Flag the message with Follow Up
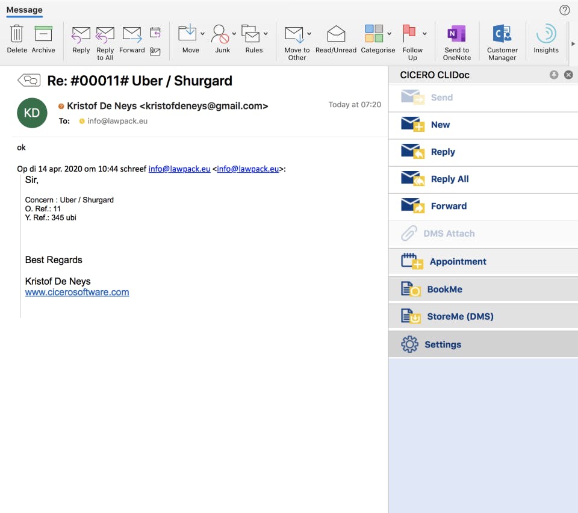The image size is (578, 513). pos(409,33)
